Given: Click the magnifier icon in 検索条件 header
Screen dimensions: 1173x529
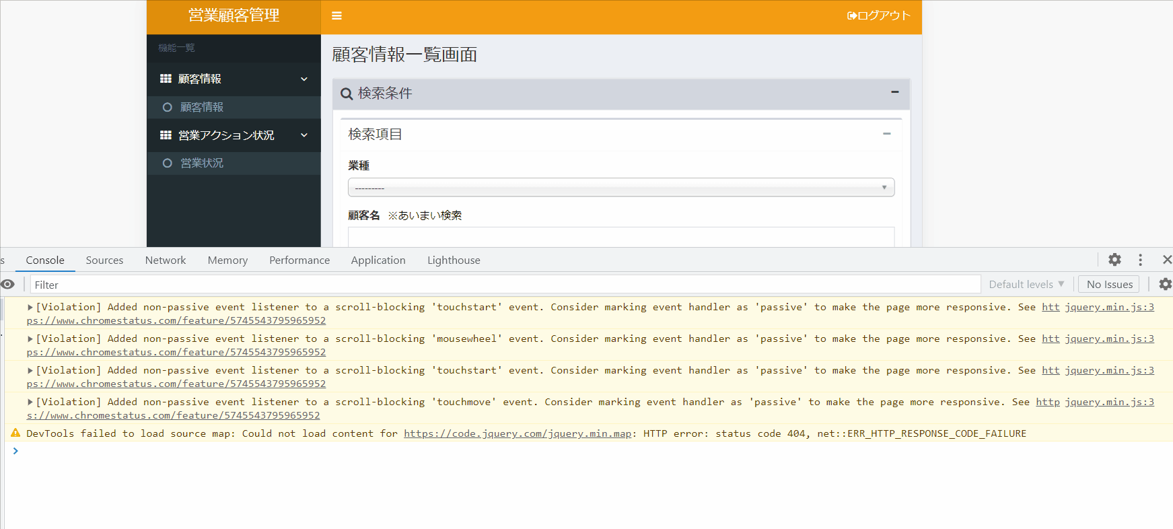Looking at the screenshot, I should pos(347,94).
